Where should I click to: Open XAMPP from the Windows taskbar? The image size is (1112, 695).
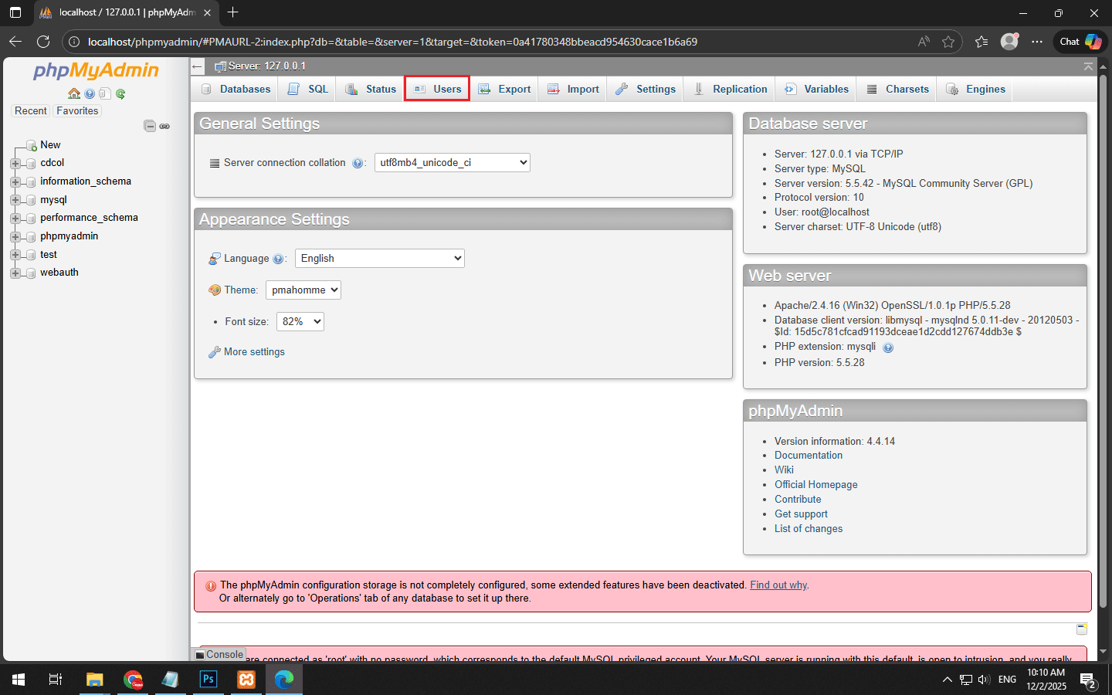coord(246,680)
